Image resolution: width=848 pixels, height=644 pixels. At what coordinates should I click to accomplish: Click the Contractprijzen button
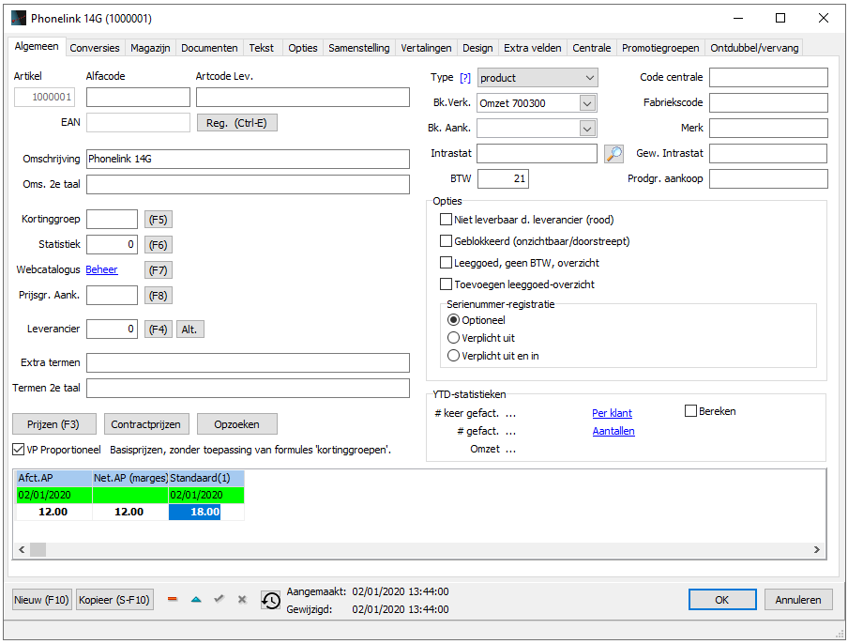[146, 424]
